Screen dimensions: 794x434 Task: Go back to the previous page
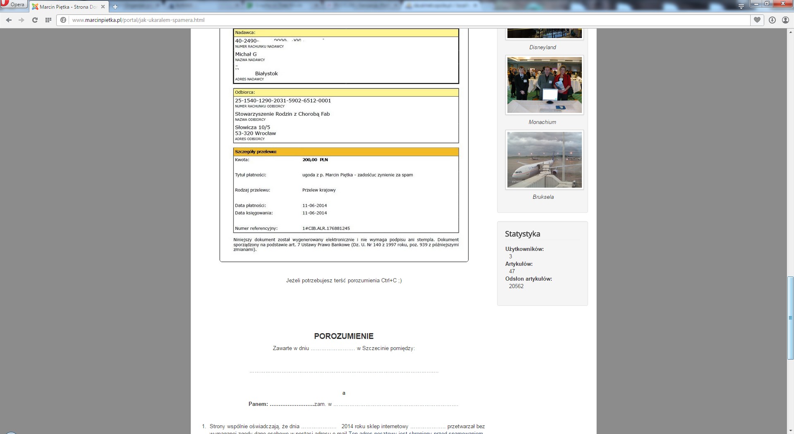click(9, 20)
